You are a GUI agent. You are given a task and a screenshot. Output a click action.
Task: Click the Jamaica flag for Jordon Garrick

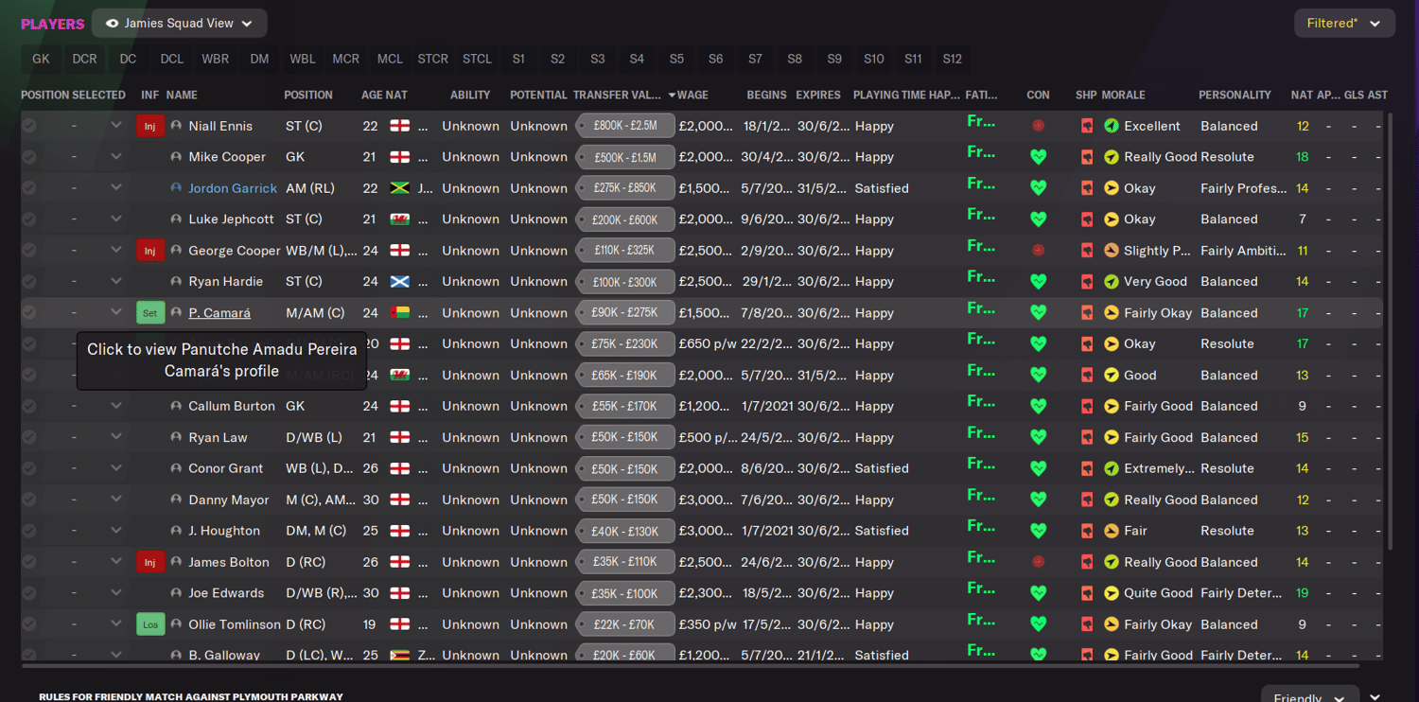pyautogui.click(x=400, y=188)
